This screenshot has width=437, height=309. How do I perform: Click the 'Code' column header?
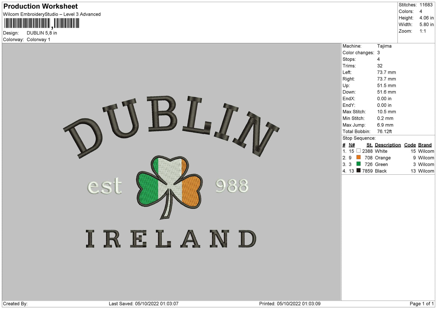click(x=410, y=145)
